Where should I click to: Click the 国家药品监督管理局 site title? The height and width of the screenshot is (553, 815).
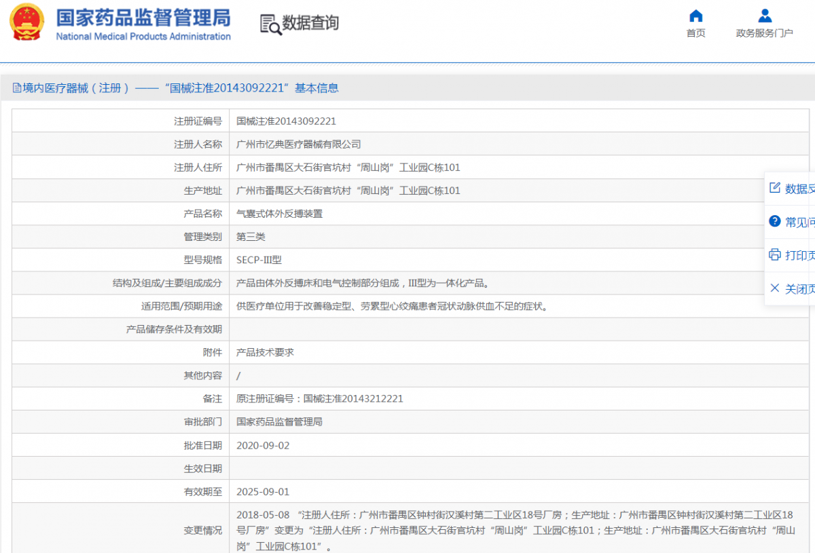pos(143,18)
